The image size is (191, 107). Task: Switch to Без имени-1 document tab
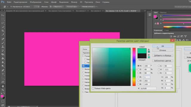click(x=81, y=11)
